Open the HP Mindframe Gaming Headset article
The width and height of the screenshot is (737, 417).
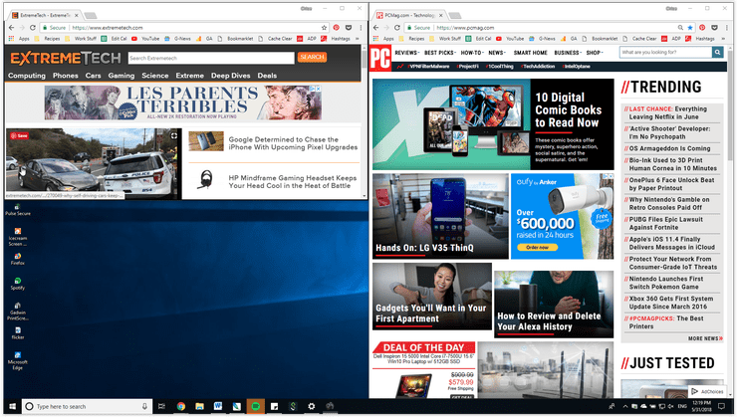(293, 182)
